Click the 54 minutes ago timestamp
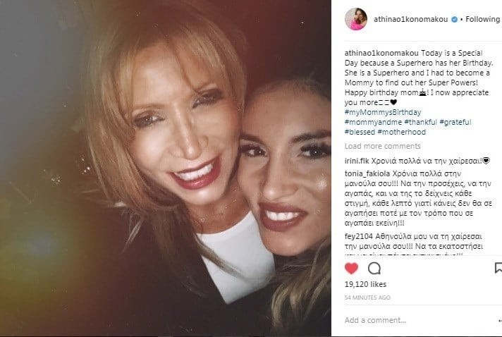 pyautogui.click(x=367, y=298)
